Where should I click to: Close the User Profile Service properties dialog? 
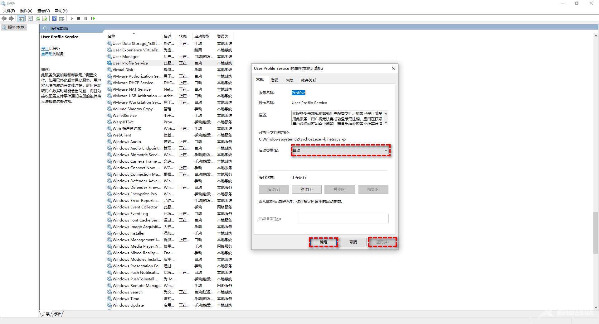click(x=393, y=68)
